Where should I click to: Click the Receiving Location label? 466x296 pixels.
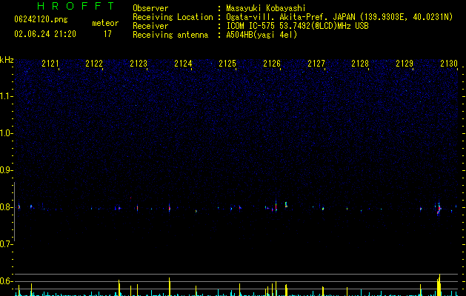[x=173, y=17]
